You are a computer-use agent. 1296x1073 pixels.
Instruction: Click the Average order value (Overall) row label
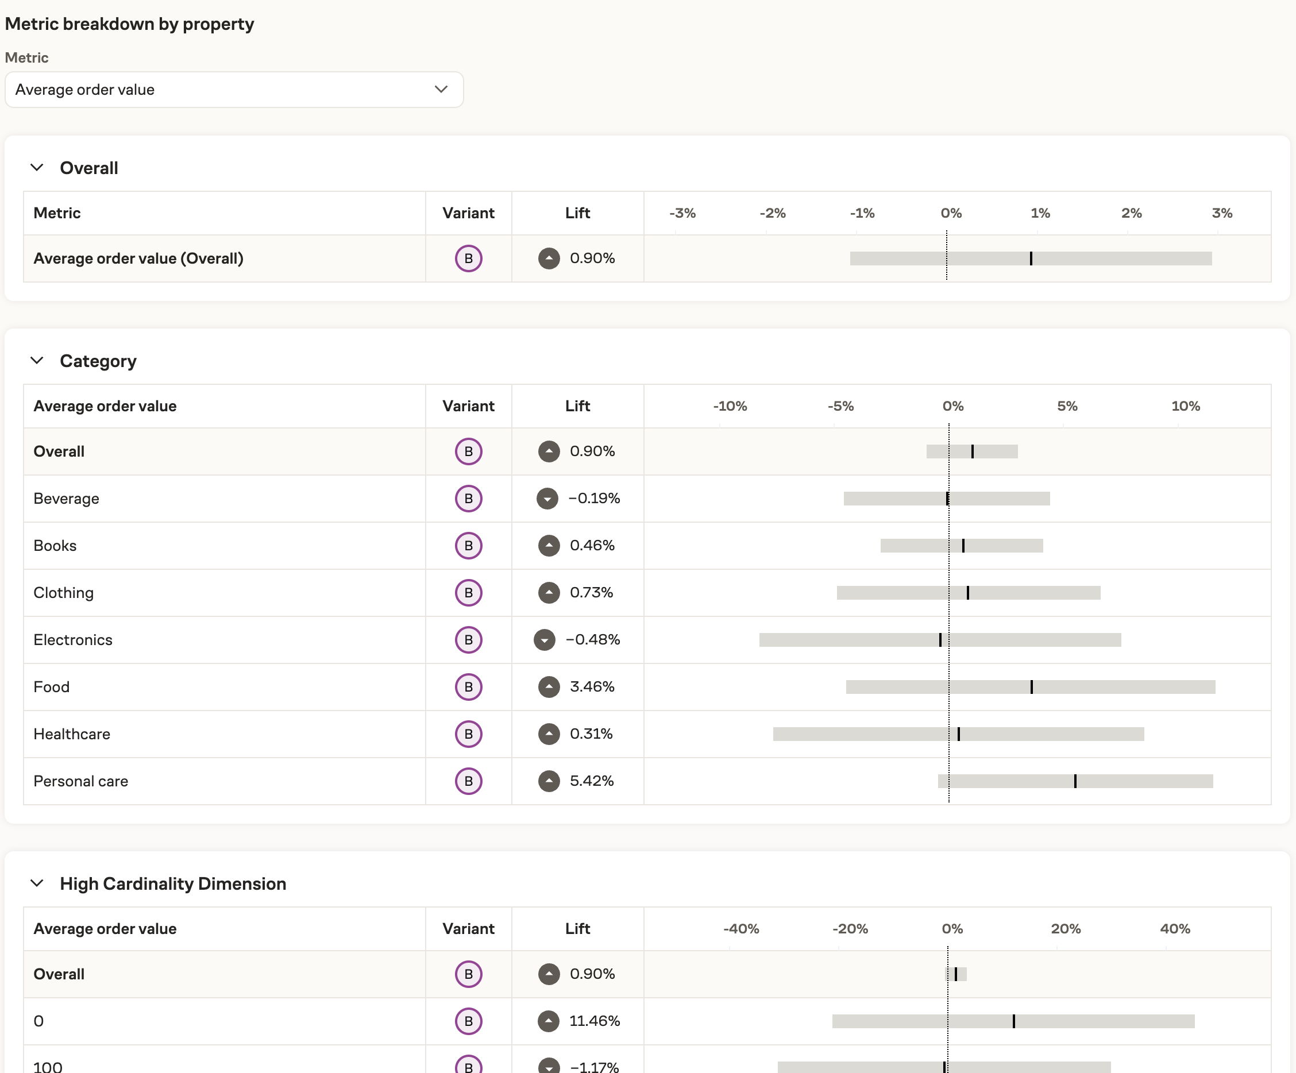tap(138, 258)
